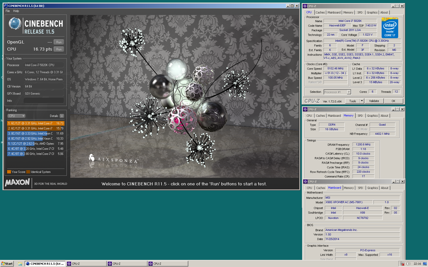Run the OpenGL benchmark
Image resolution: width=428 pixels, height=267 pixels.
(59, 42)
